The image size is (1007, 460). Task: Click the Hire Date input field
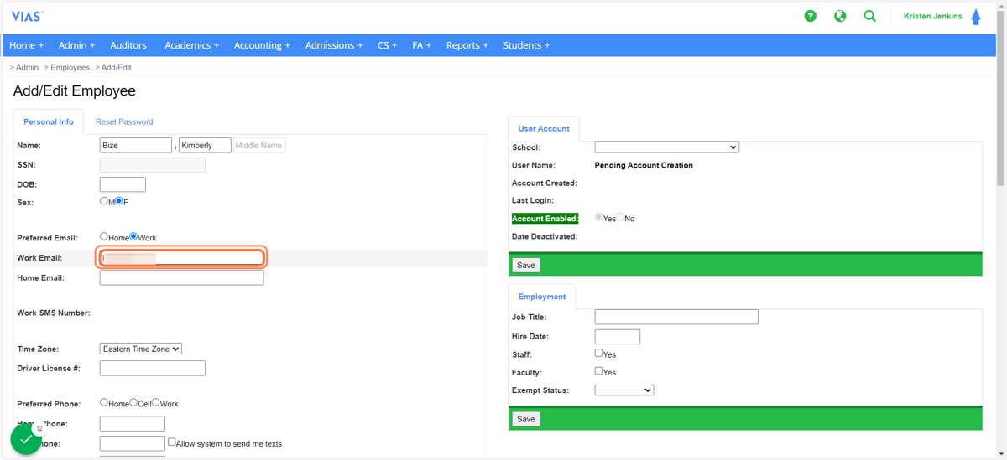click(618, 336)
